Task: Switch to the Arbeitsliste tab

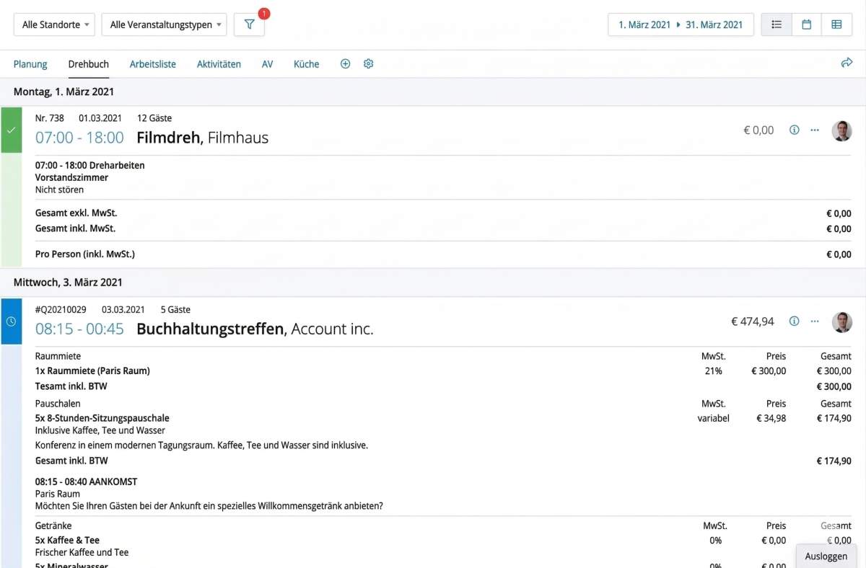Action: pyautogui.click(x=152, y=64)
